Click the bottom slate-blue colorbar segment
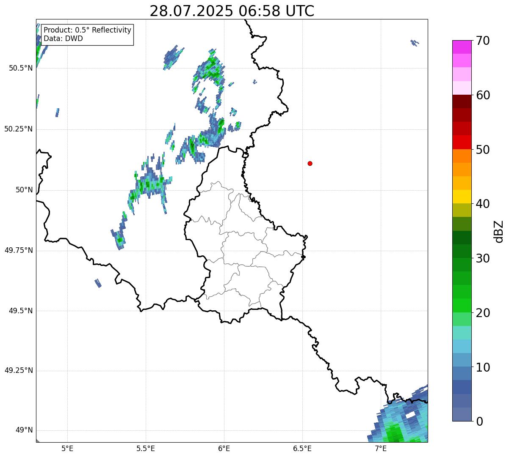The width and height of the screenshot is (509, 457). point(462,414)
